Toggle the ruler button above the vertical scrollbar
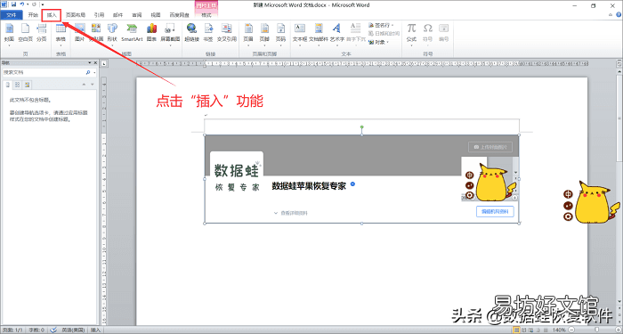Image resolution: width=623 pixels, height=334 pixels. coord(619,63)
